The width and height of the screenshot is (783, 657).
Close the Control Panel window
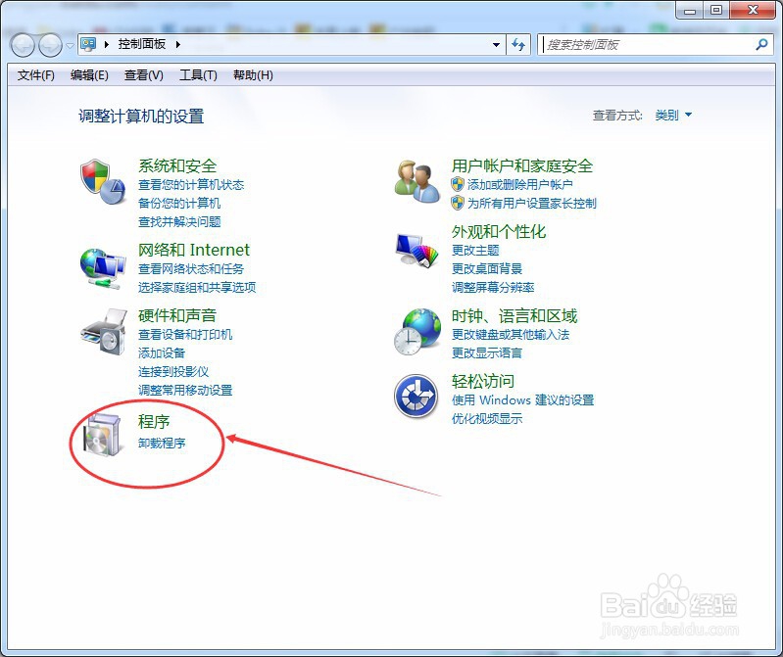tap(753, 10)
